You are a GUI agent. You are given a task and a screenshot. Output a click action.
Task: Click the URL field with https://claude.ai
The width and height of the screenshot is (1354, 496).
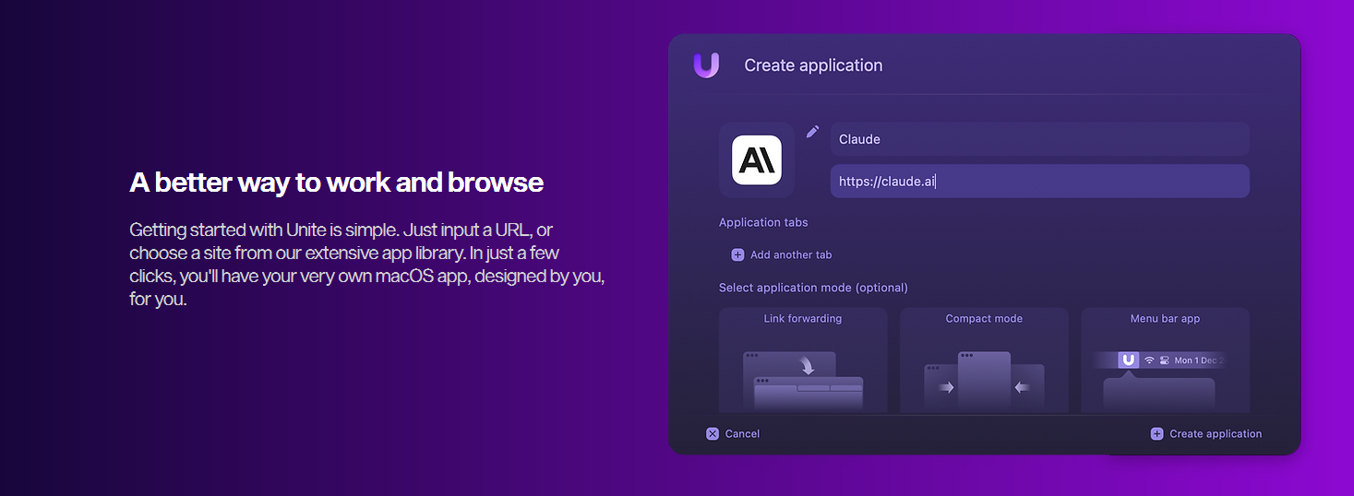click(1039, 181)
